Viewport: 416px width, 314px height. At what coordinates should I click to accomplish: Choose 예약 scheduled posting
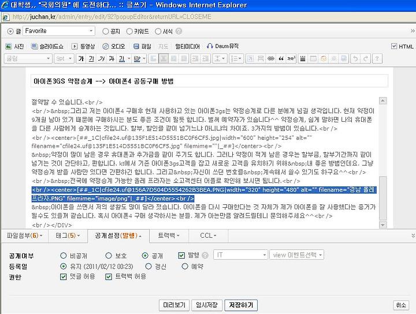(x=185, y=266)
